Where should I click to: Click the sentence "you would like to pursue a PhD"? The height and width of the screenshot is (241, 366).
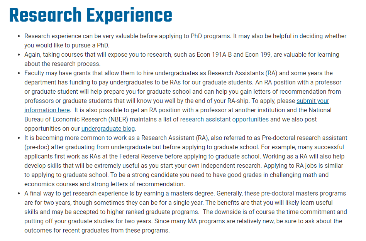(x=66, y=45)
